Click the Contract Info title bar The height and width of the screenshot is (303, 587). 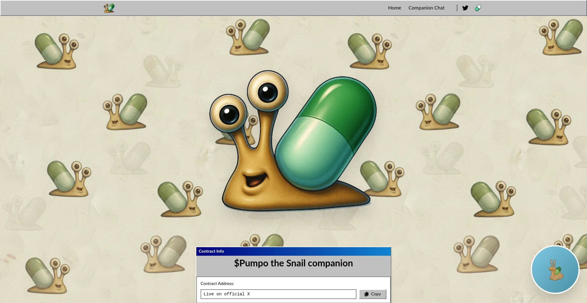pos(293,251)
